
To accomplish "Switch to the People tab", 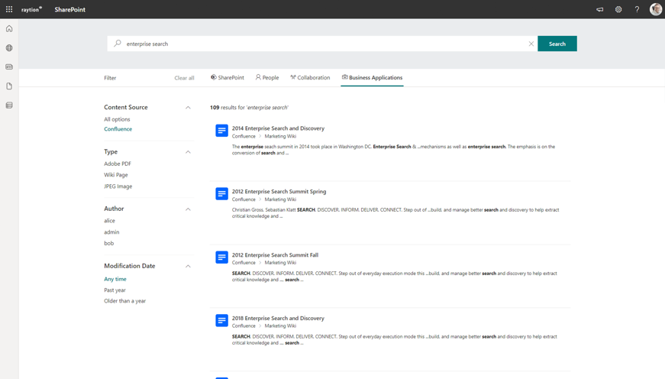I will click(267, 78).
